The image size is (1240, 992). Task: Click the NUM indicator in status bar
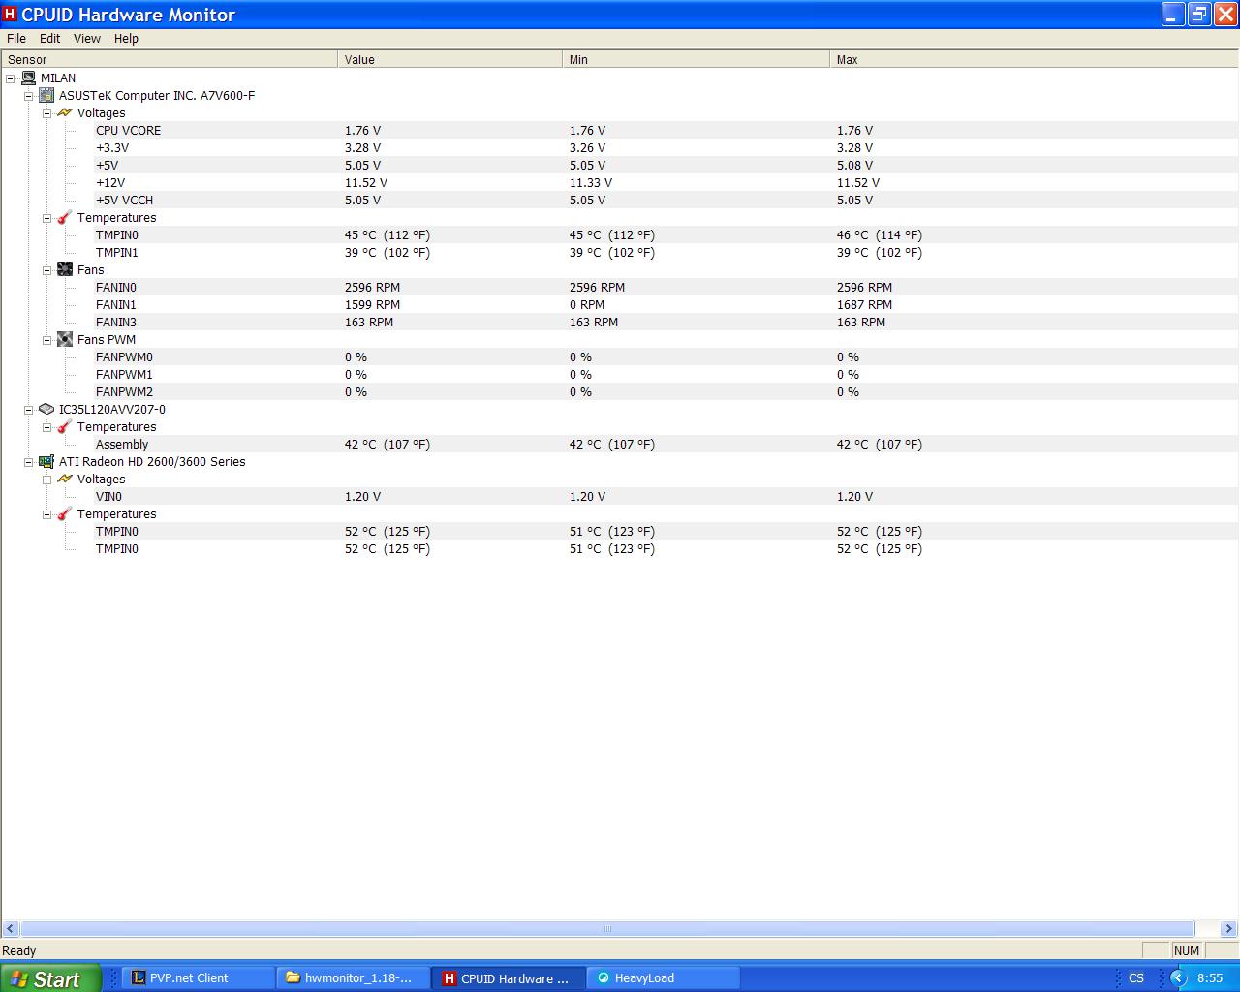tap(1186, 950)
